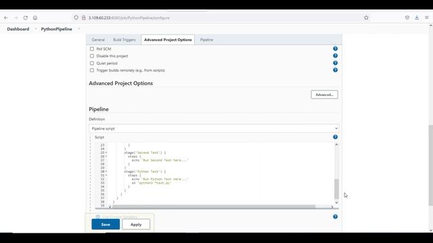Click the page vertical scrollbar thumb

coord(431,165)
